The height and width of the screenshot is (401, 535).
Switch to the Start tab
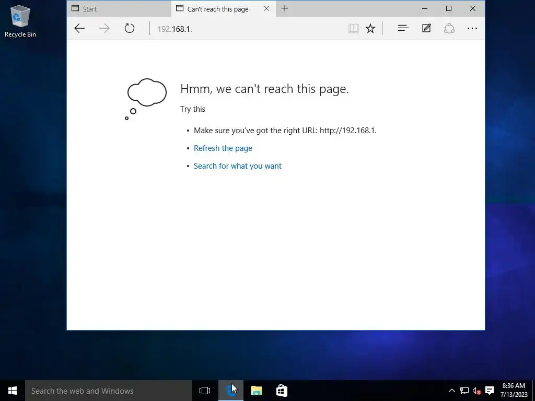(x=119, y=9)
